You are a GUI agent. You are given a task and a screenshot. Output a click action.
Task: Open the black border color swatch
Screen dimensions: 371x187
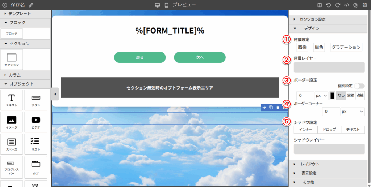point(333,96)
